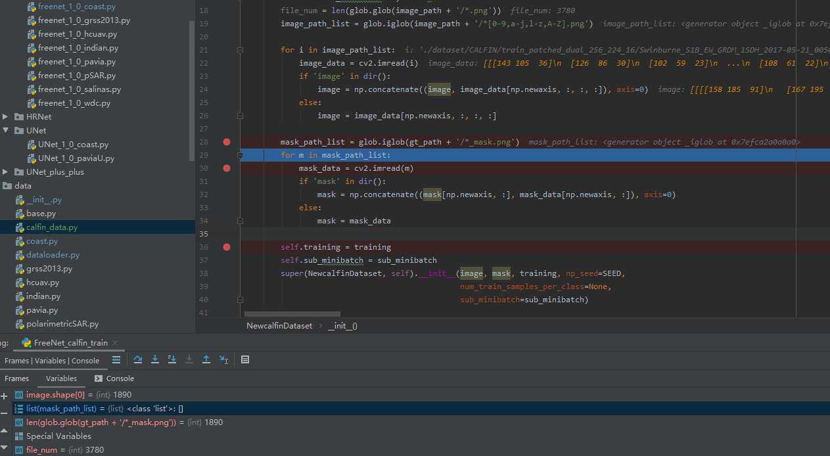The width and height of the screenshot is (830, 456).
Task: Click the Step Into debugger button
Action: [x=155, y=359]
